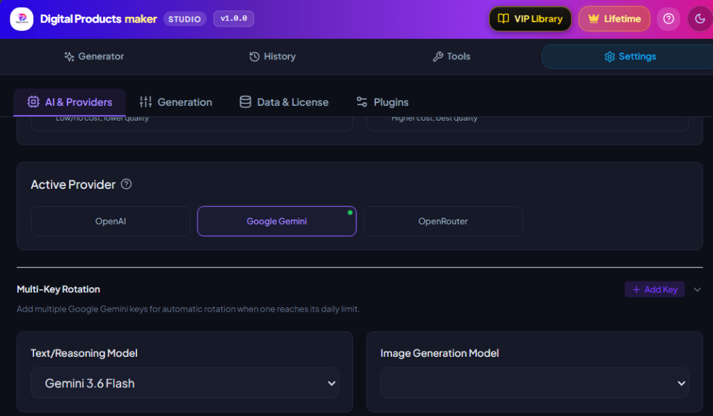Click the Active Provider help icon

tap(127, 184)
